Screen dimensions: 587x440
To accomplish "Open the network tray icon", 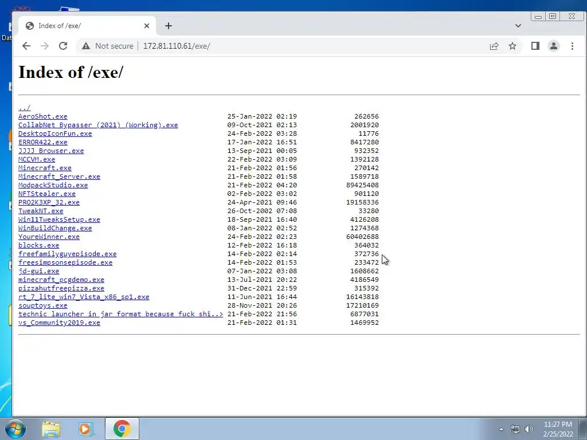I will click(515, 429).
